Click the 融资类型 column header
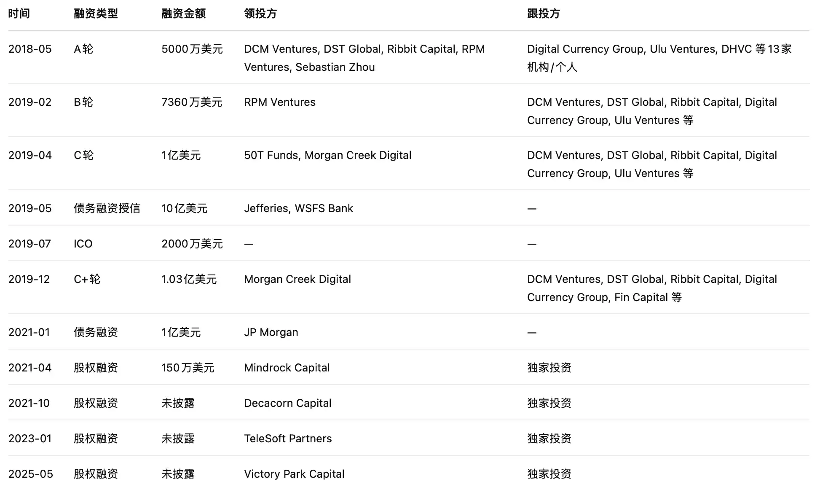This screenshot has height=495, width=820. (96, 13)
